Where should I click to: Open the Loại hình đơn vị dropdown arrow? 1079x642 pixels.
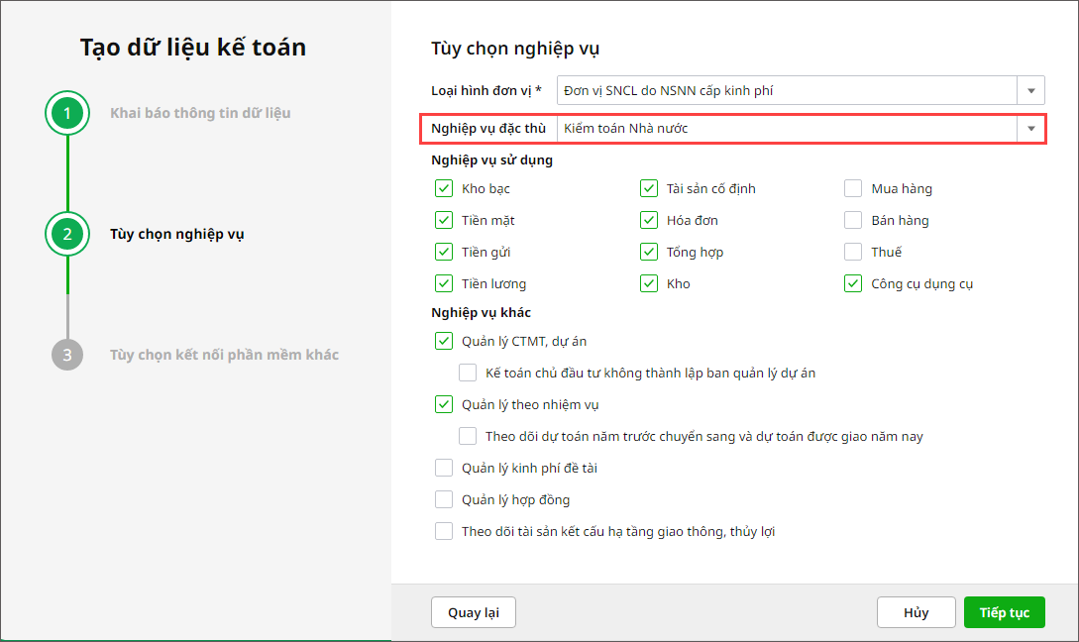[1030, 90]
